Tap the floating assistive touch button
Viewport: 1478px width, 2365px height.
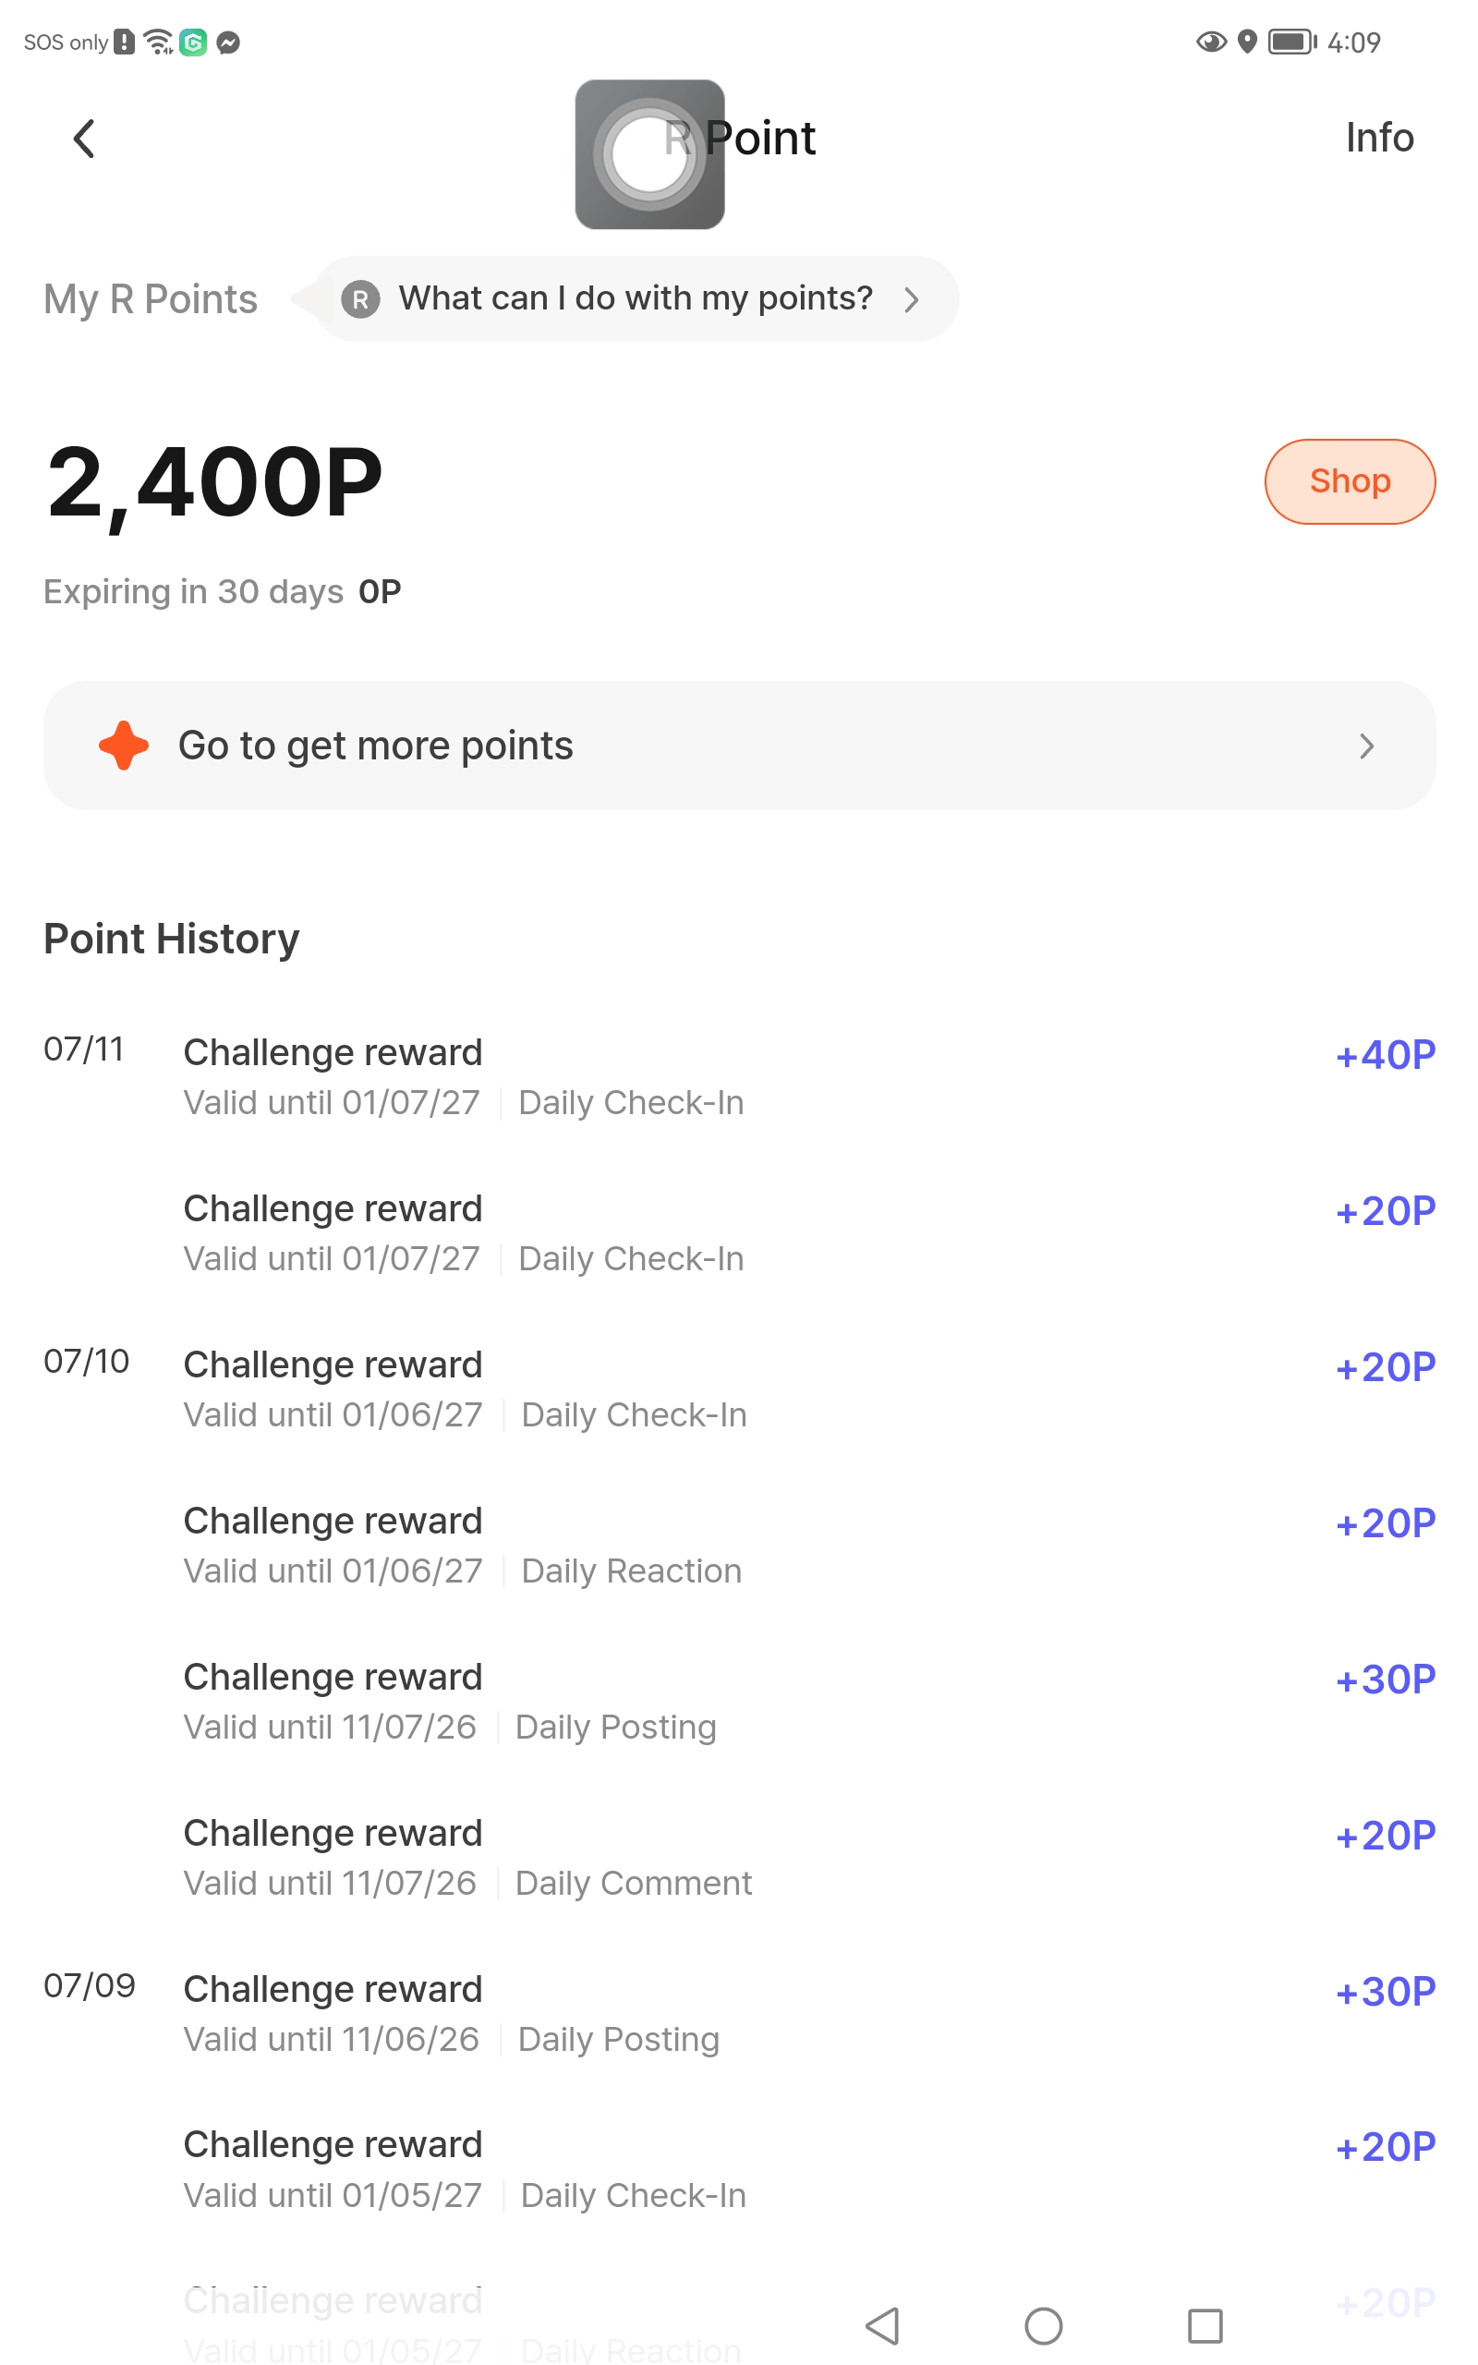649,154
